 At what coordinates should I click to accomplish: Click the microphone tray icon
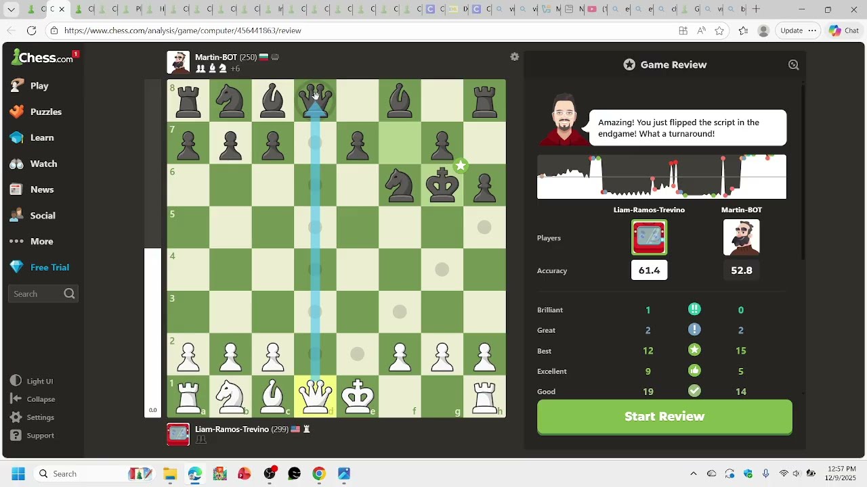pos(766,473)
